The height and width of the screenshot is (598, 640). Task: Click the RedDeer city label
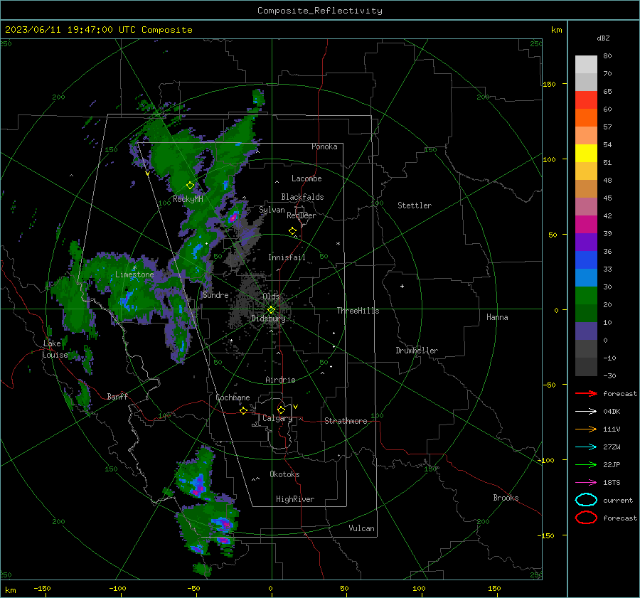[302, 215]
